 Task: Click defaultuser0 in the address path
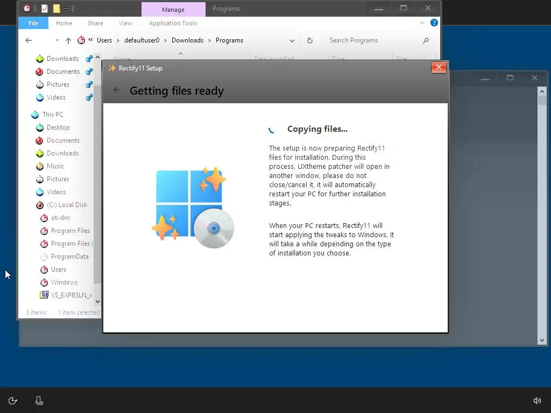tap(142, 40)
